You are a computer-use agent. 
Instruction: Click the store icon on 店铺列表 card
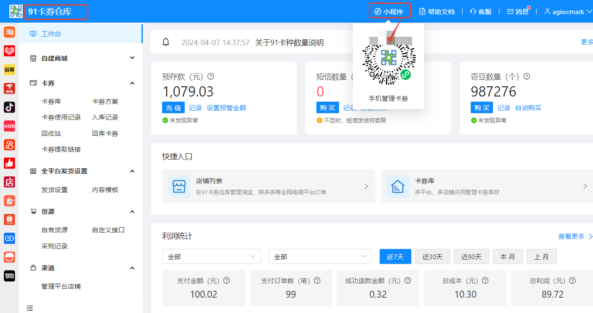pyautogui.click(x=179, y=186)
